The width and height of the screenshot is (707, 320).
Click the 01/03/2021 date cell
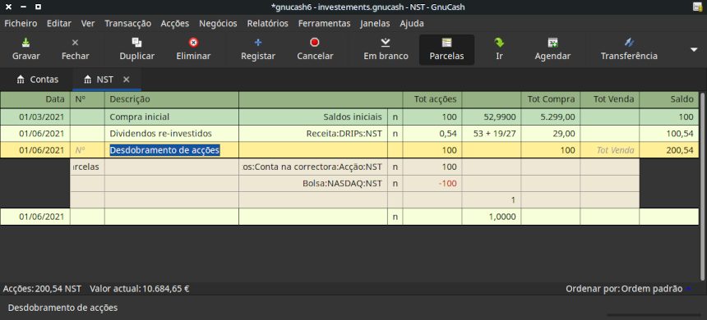click(x=35, y=117)
